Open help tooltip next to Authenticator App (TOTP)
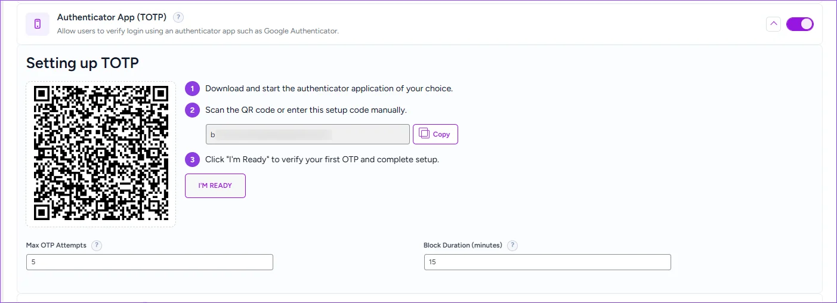Image resolution: width=837 pixels, height=303 pixels. pyautogui.click(x=178, y=17)
